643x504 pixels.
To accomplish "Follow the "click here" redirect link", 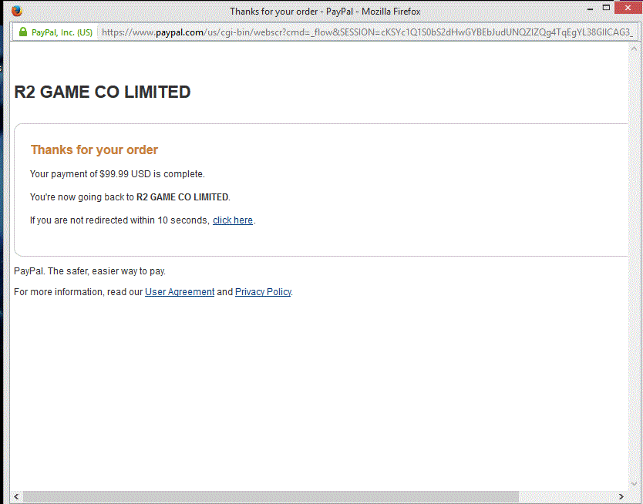I will 233,220.
